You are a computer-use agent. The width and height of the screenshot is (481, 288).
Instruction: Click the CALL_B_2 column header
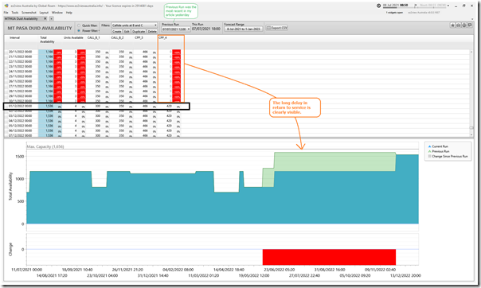[x=117, y=37]
